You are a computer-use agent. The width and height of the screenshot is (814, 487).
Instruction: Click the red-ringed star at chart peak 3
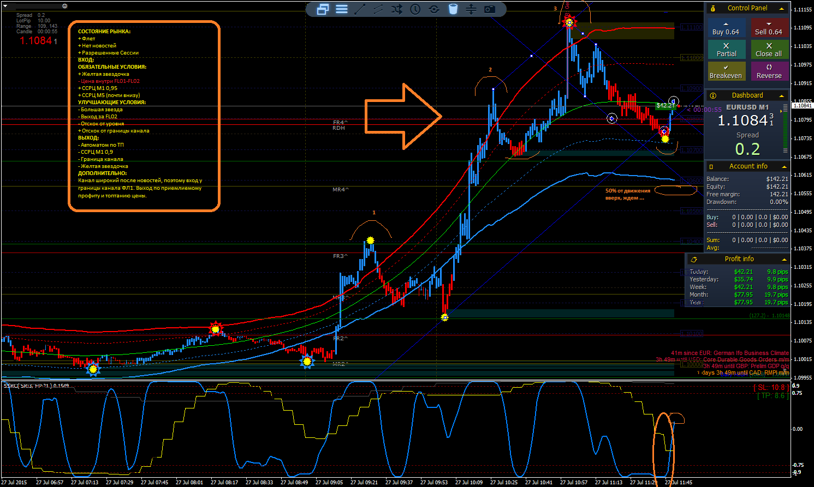coord(569,22)
